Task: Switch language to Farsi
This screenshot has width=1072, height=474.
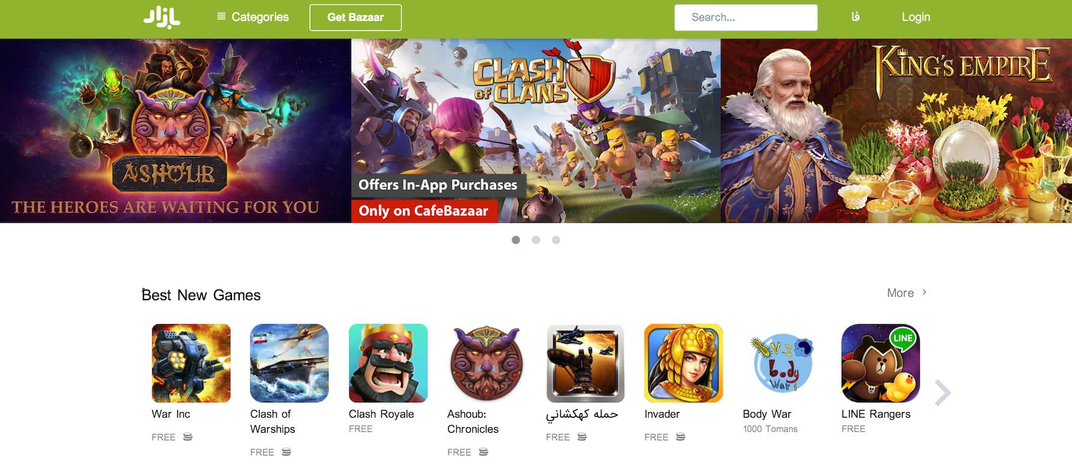Action: coord(856,17)
